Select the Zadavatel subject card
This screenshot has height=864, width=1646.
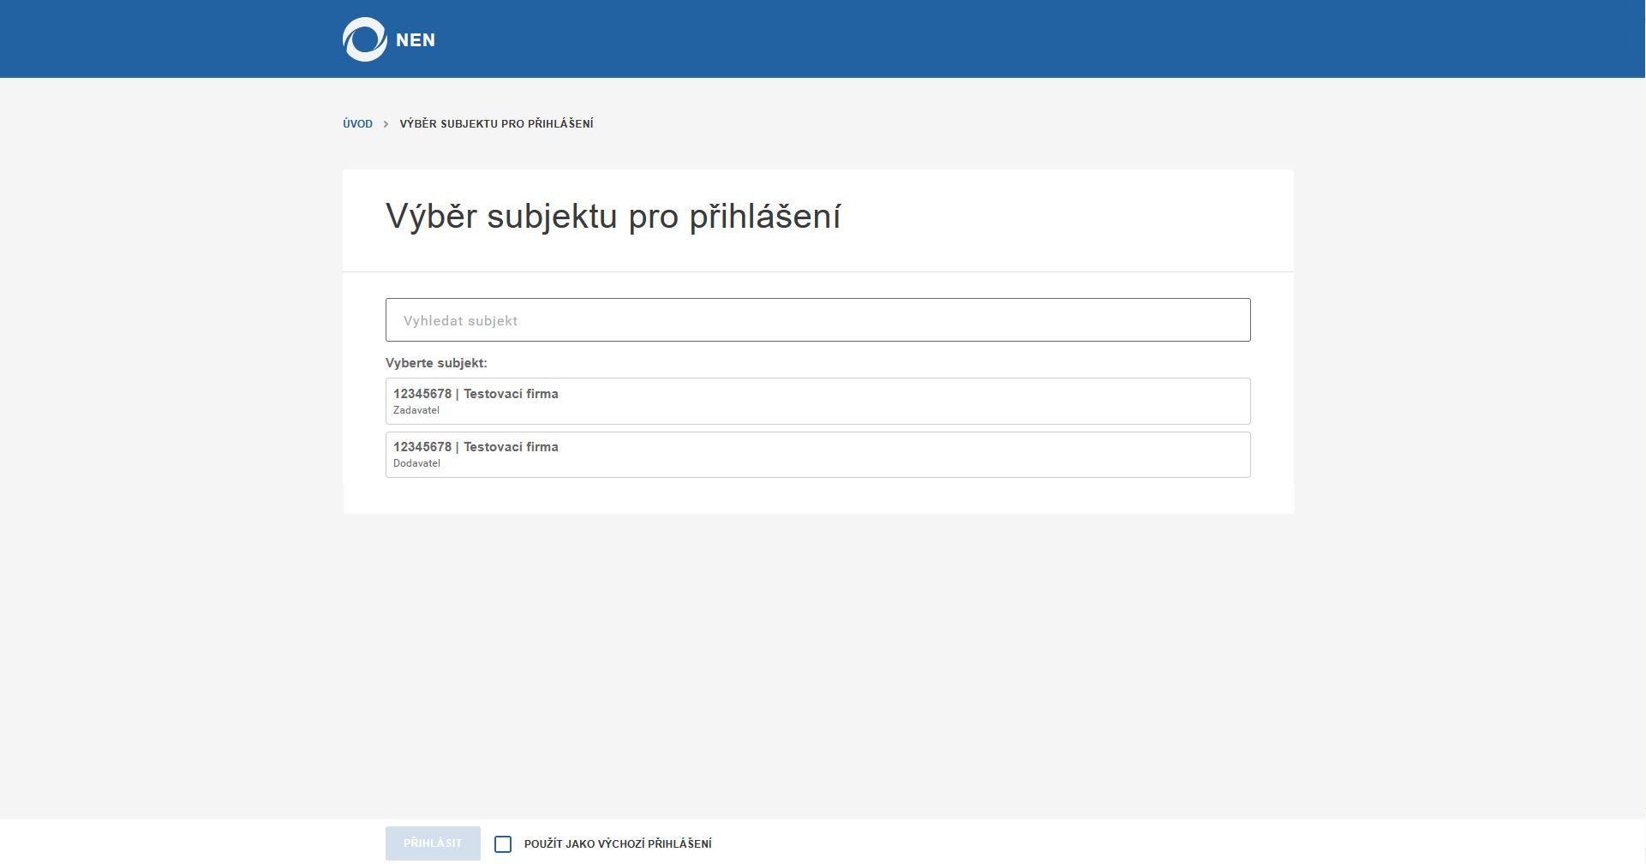[x=817, y=400]
